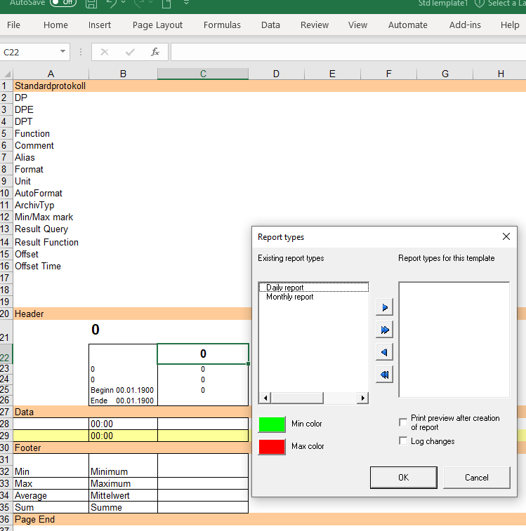Viewport: 526px width, 531px height.
Task: Click the Offset Time cell
Action: (51, 266)
